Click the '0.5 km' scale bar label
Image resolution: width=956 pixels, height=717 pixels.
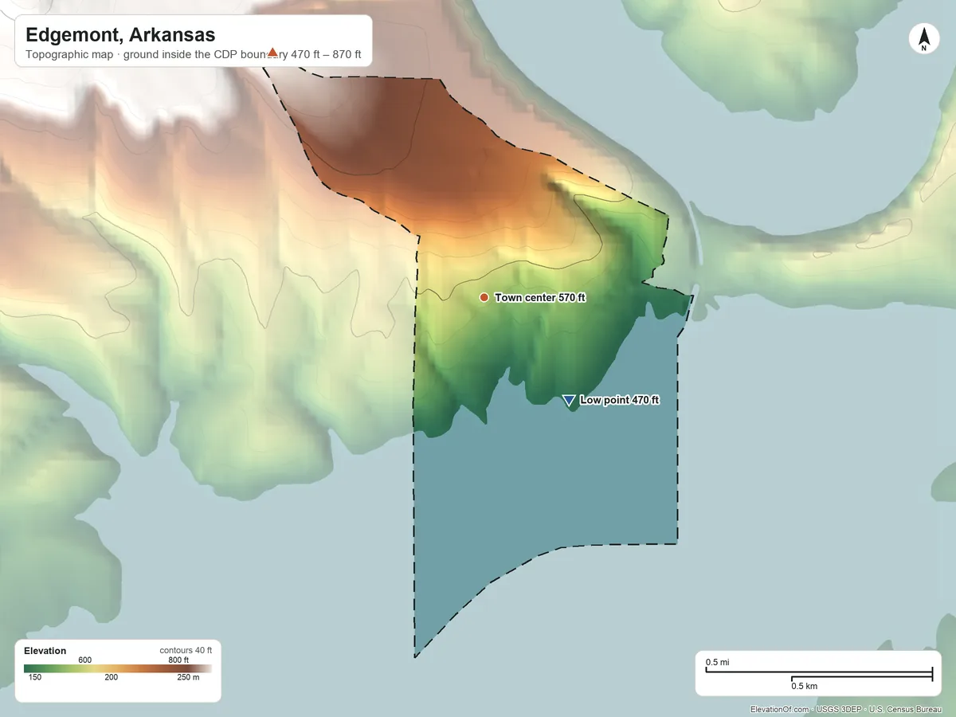tap(805, 686)
